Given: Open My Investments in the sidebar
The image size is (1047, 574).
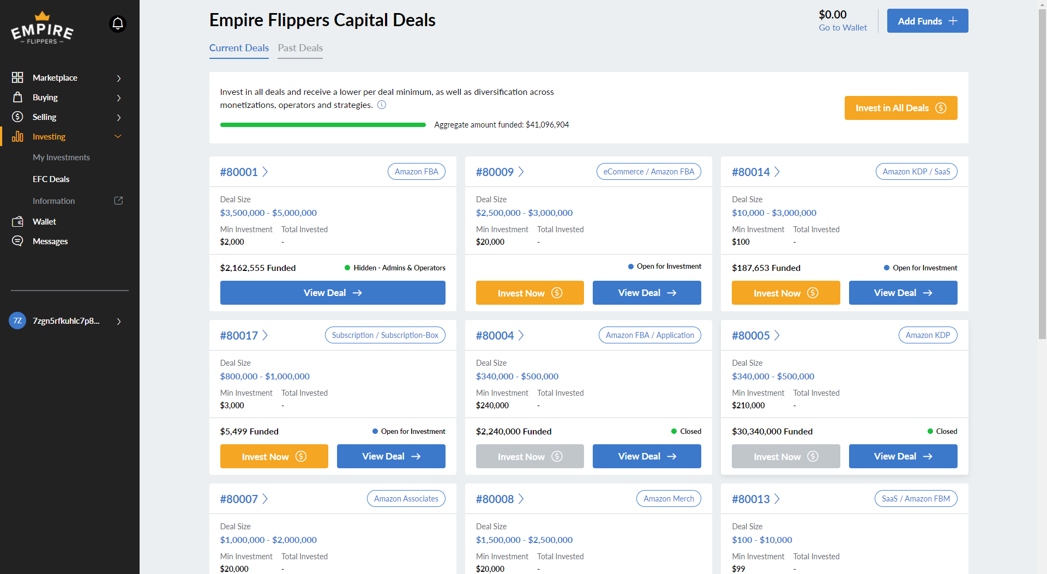Looking at the screenshot, I should click(x=61, y=157).
